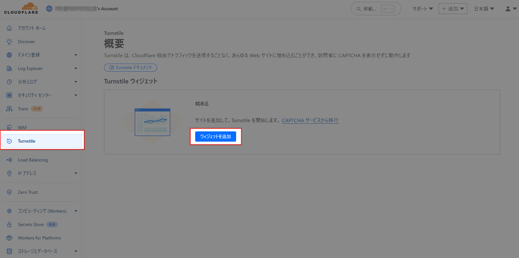Click the セキュリティ センター shield icon
The height and width of the screenshot is (258, 519).
click(9, 95)
